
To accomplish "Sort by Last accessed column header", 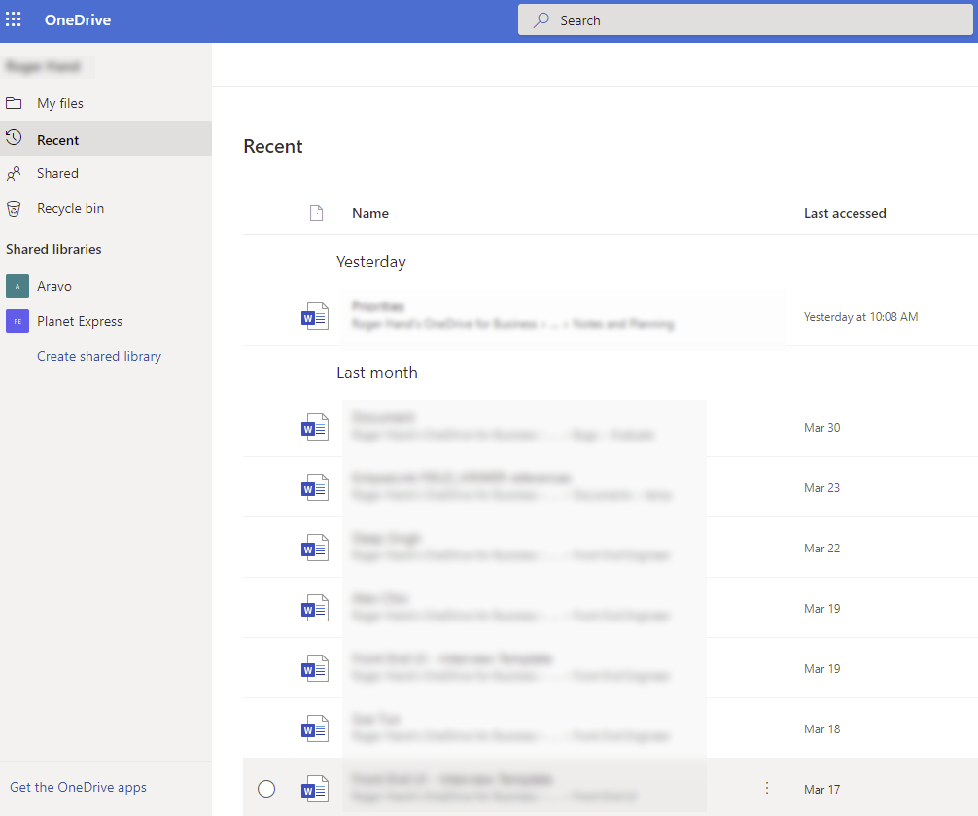I will click(x=845, y=213).
